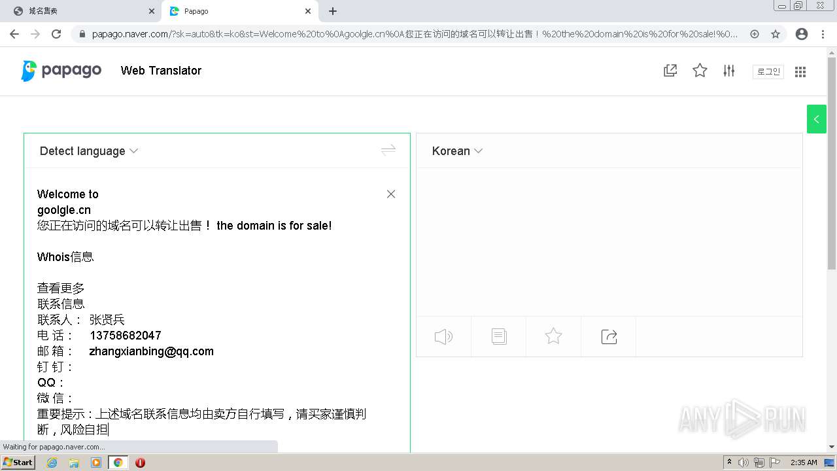Swap source and target languages
Viewport: 837px width, 471px height.
[x=388, y=150]
